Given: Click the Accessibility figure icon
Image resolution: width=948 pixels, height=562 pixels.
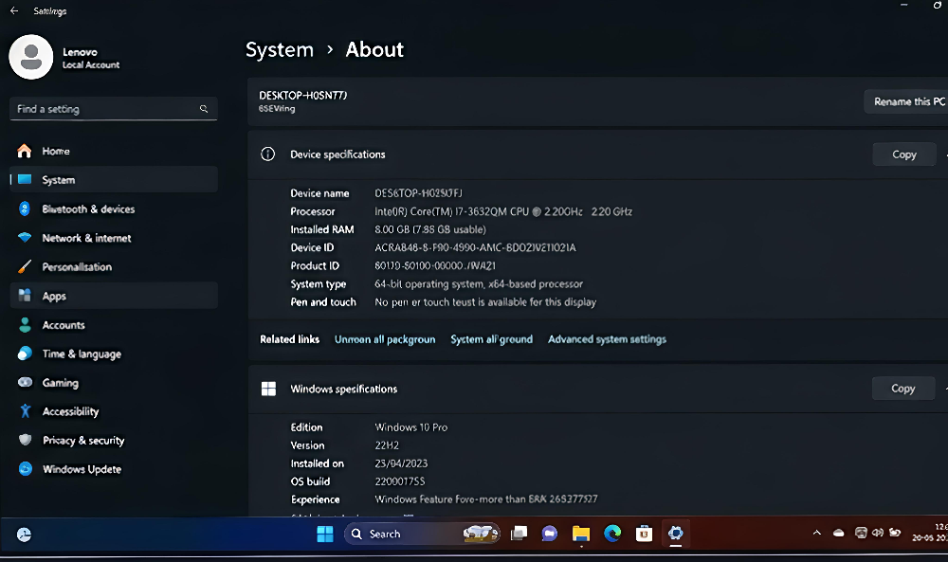Looking at the screenshot, I should [25, 411].
